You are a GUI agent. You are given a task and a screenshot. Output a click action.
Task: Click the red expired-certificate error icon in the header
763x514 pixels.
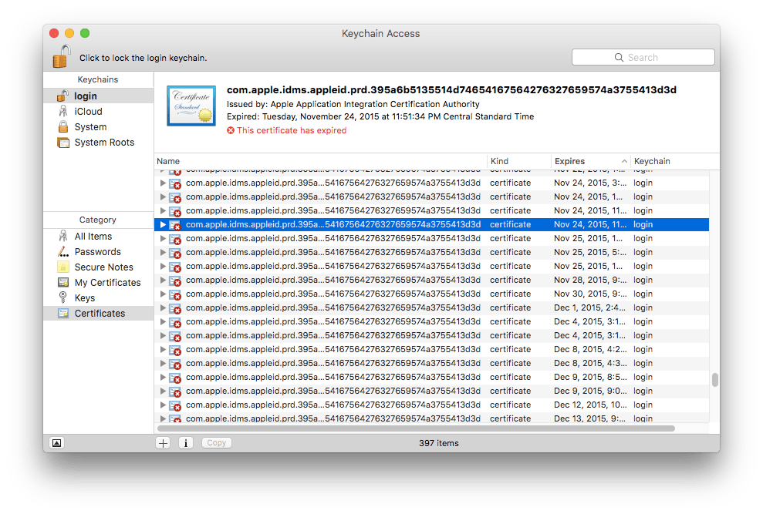(231, 130)
